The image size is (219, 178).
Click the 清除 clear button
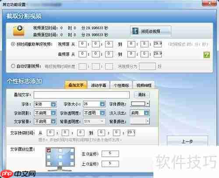point(142,95)
